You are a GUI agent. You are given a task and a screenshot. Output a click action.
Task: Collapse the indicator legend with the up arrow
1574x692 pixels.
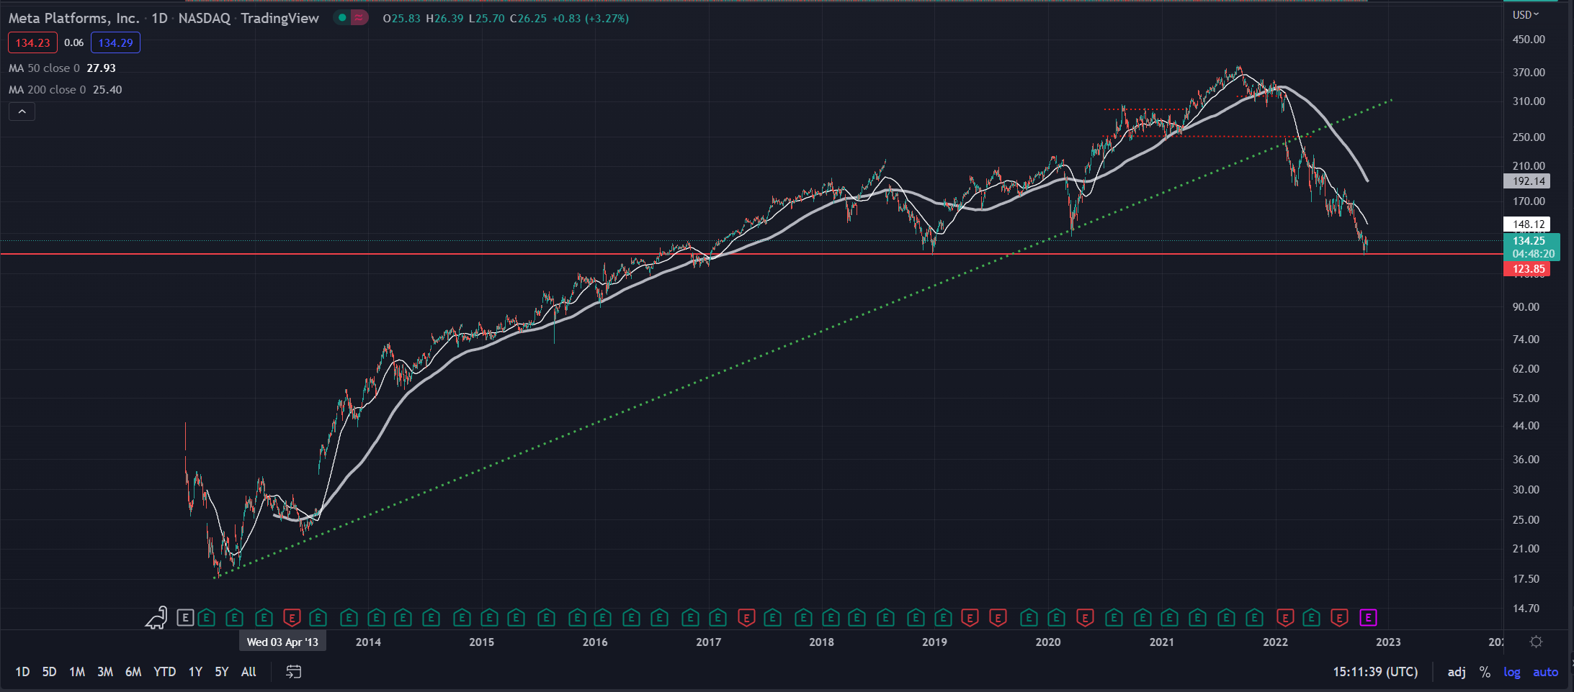pos(22,111)
